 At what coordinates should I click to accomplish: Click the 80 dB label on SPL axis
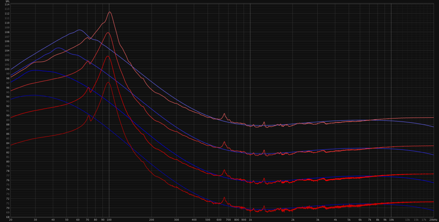[7, 162]
